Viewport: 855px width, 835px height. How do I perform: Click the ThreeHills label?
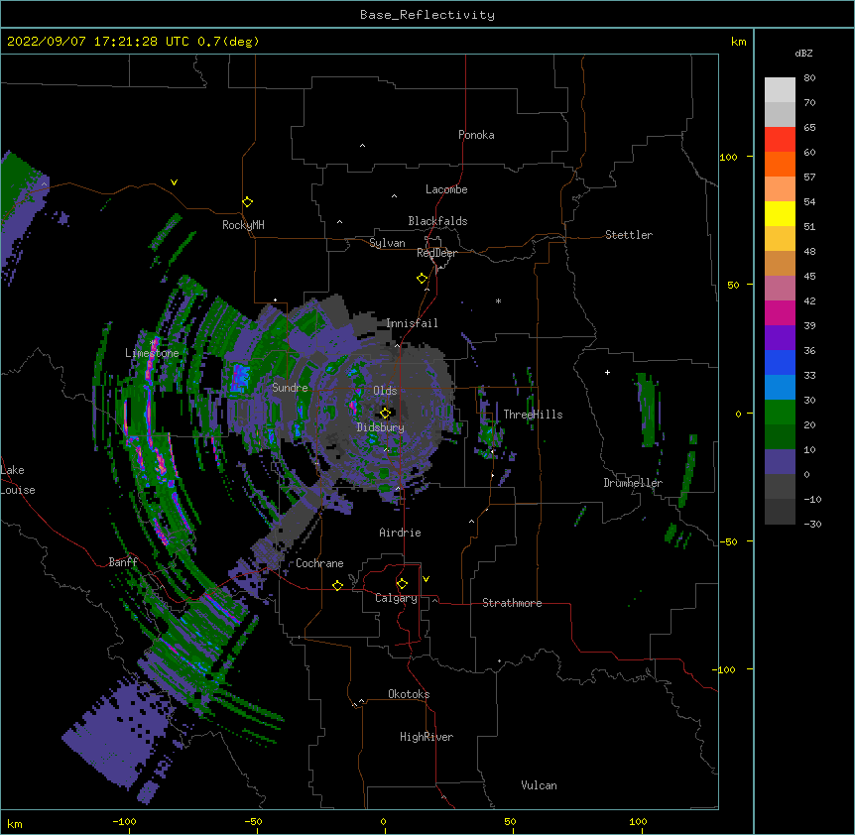tap(533, 415)
